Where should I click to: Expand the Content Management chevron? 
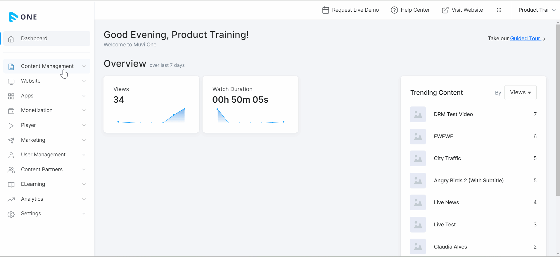point(84,67)
